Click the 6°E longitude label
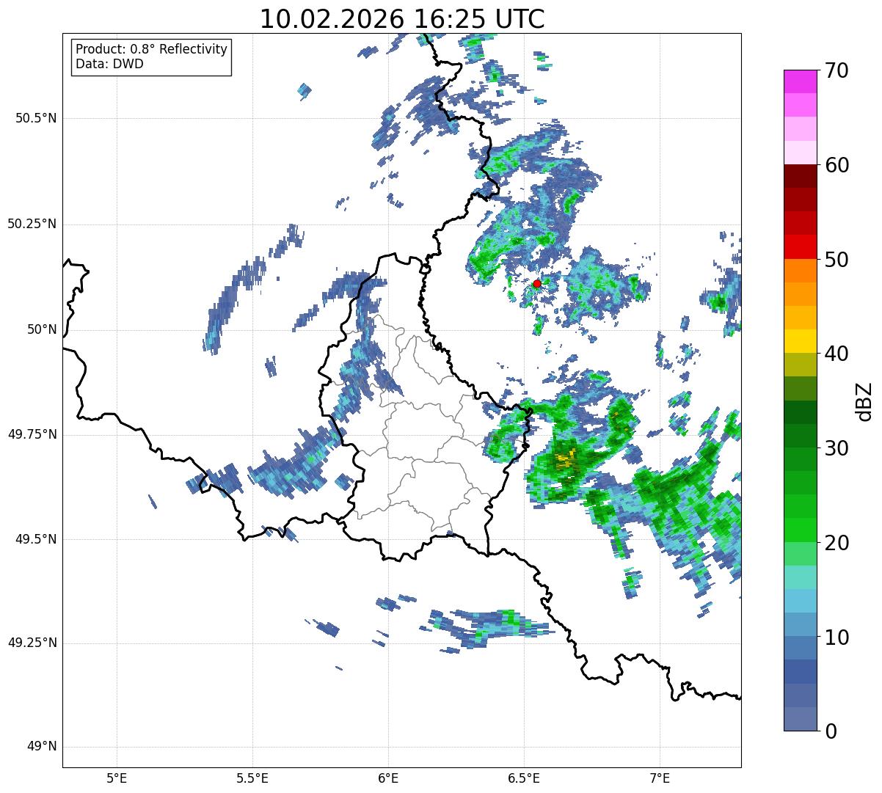The height and width of the screenshot is (793, 882). pos(388,778)
